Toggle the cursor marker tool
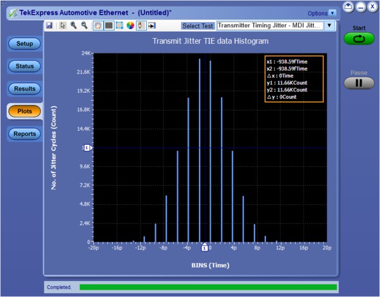 (141, 25)
